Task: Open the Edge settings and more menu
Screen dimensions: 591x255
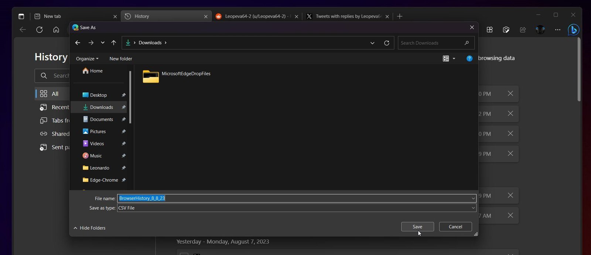Action: (557, 30)
